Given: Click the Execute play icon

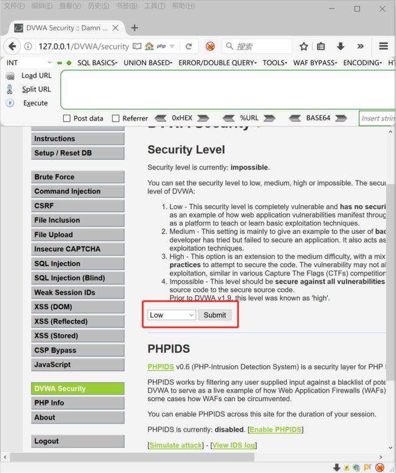Looking at the screenshot, I should tap(10, 103).
